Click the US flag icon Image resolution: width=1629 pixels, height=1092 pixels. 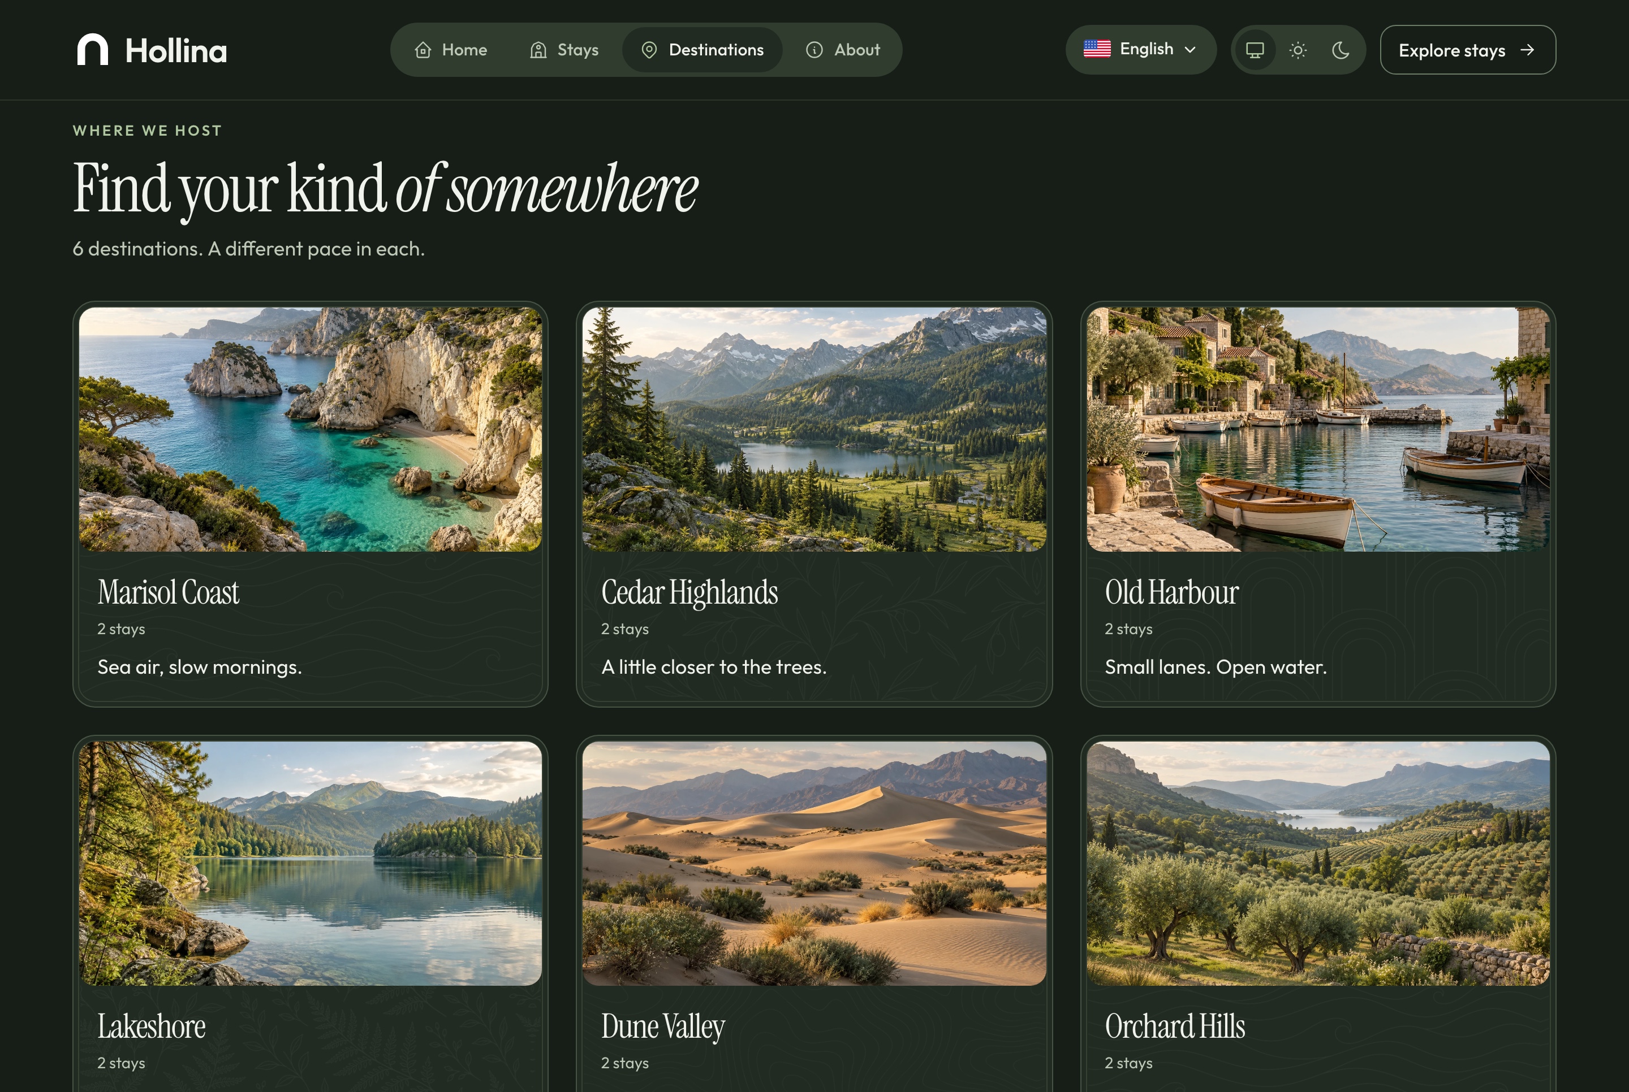coord(1097,49)
